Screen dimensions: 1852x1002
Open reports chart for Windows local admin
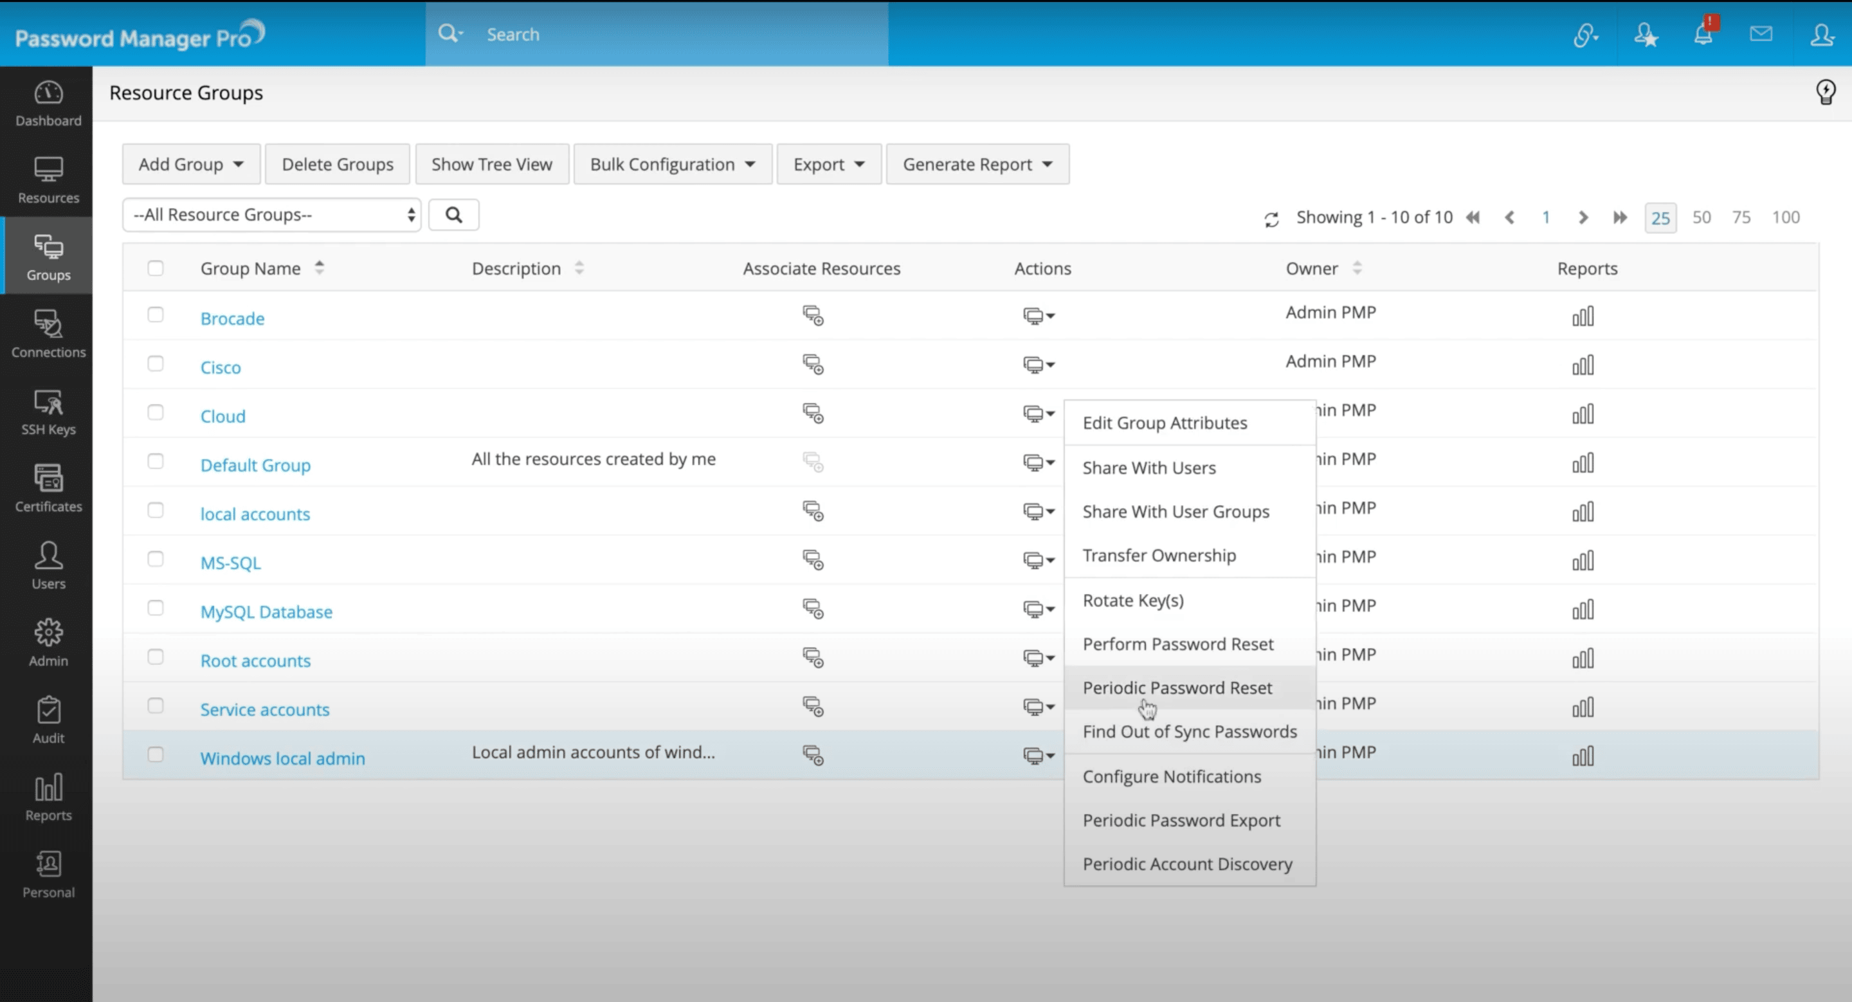tap(1583, 756)
